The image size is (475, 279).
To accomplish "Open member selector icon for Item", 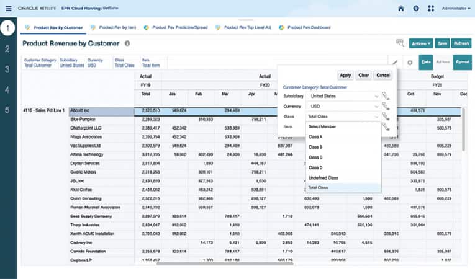I will tap(386, 127).
